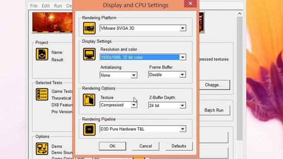Click the monitor Display Settings icon
283x159 pixels.
[89, 54]
